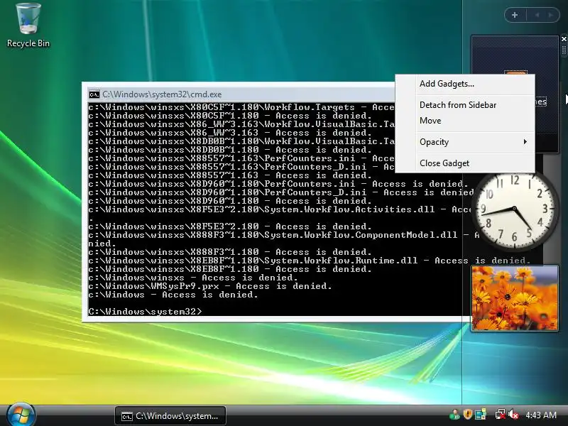Click the System.Workflow.Runtime.dll line
The width and height of the screenshot is (568, 426).
pos(310,261)
